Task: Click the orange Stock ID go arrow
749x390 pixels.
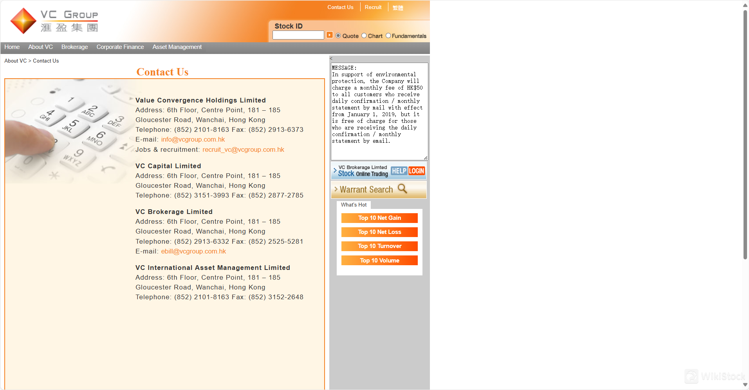Action: coord(330,35)
